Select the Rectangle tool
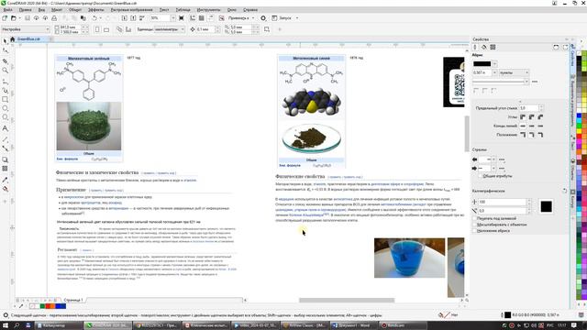587x330 pixels. (5, 100)
